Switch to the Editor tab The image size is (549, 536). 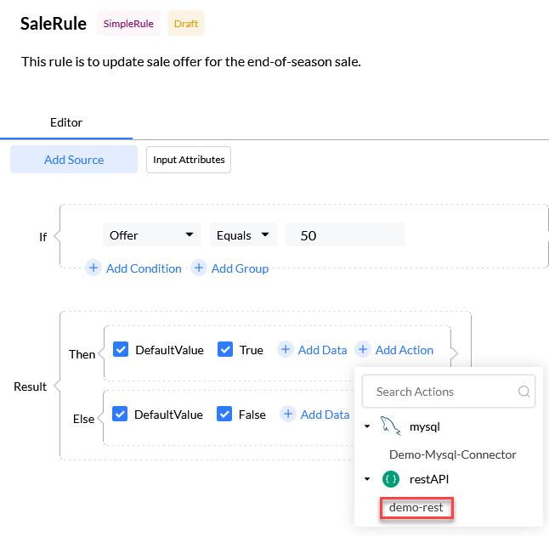pyautogui.click(x=66, y=122)
